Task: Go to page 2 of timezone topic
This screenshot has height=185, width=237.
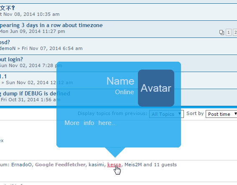Action: (235, 32)
